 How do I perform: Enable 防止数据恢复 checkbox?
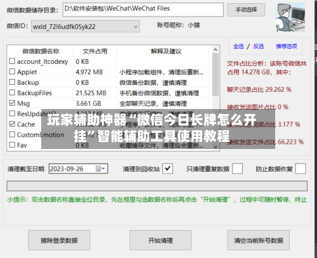(x=301, y=169)
